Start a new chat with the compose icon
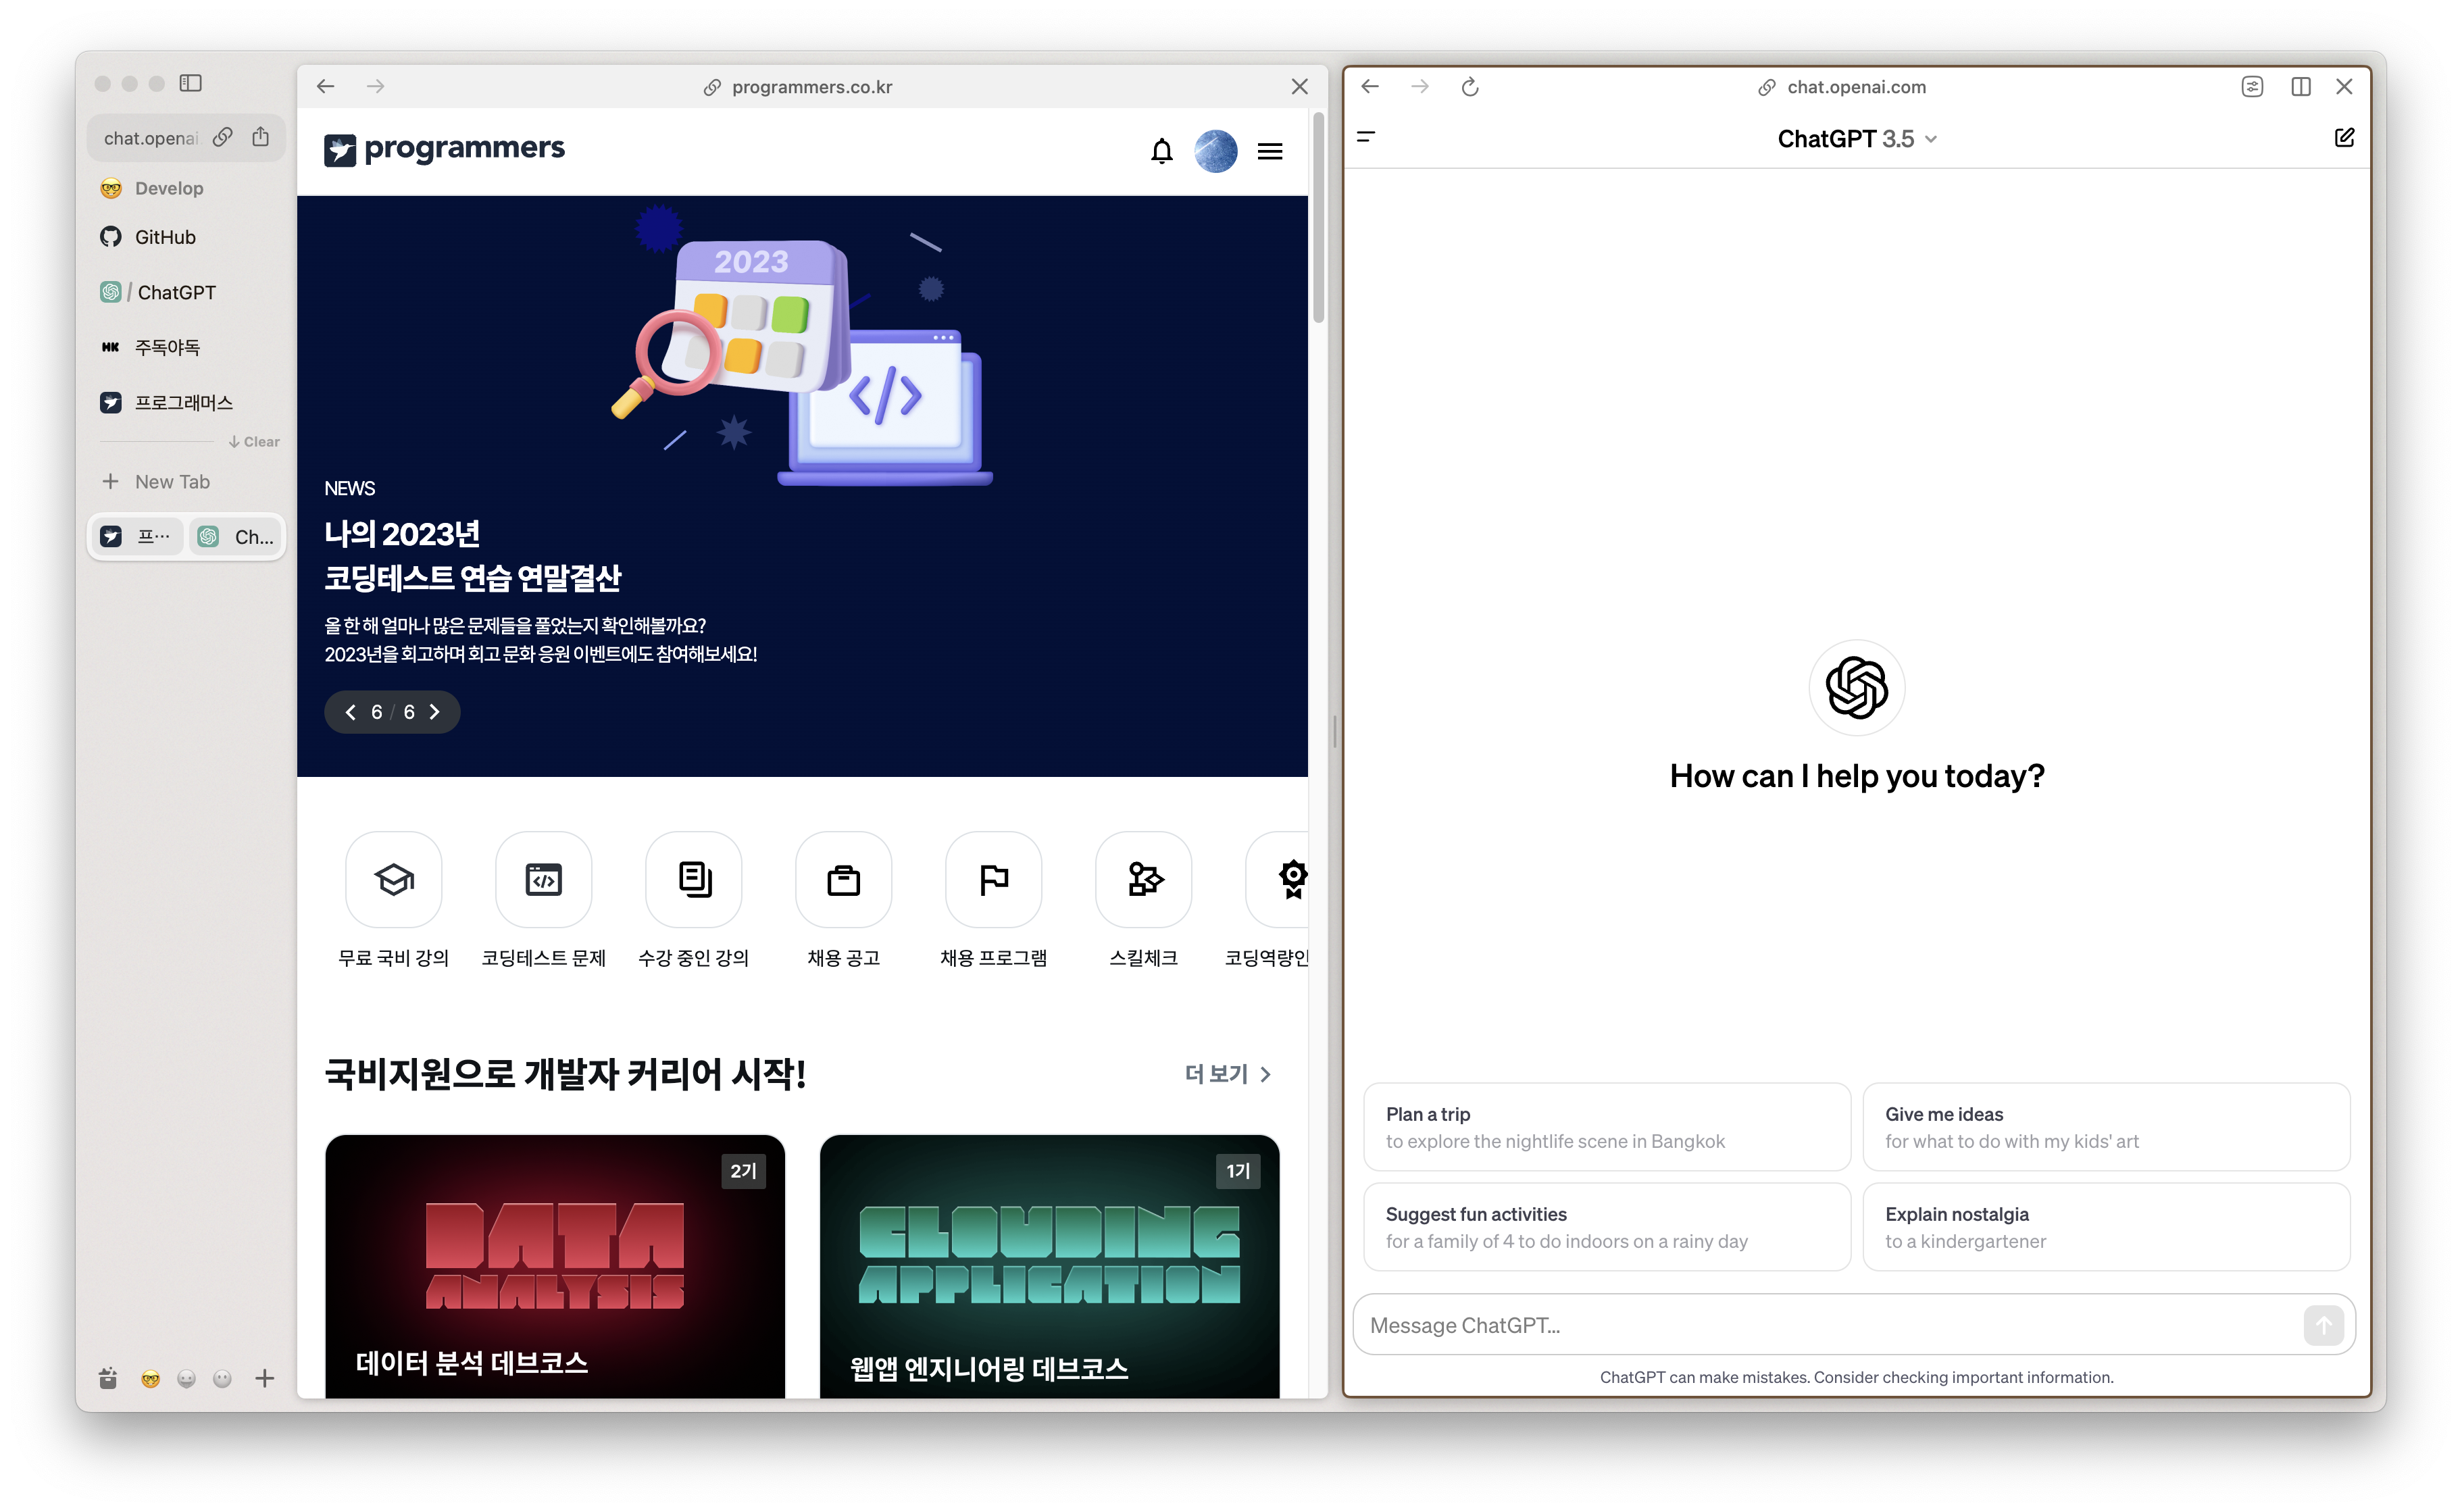The image size is (2462, 1512). point(2344,138)
